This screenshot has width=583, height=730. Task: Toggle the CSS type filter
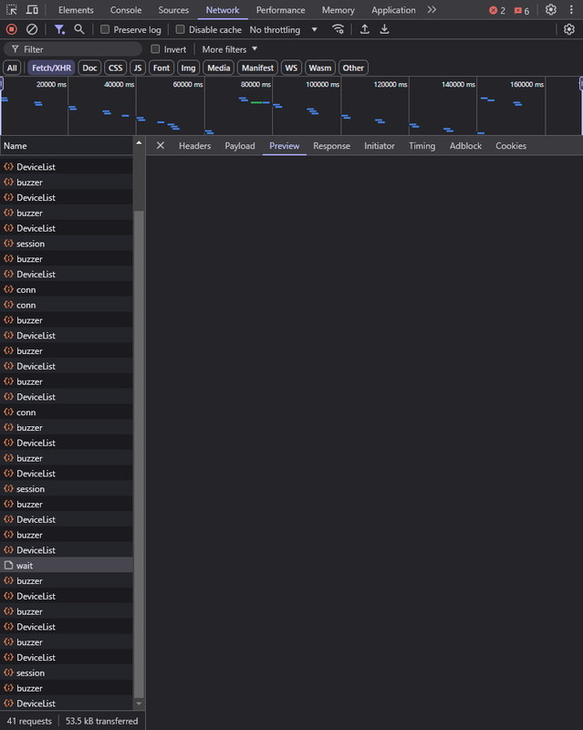tap(116, 68)
